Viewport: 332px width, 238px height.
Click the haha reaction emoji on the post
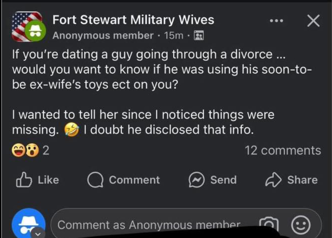pyautogui.click(x=18, y=151)
